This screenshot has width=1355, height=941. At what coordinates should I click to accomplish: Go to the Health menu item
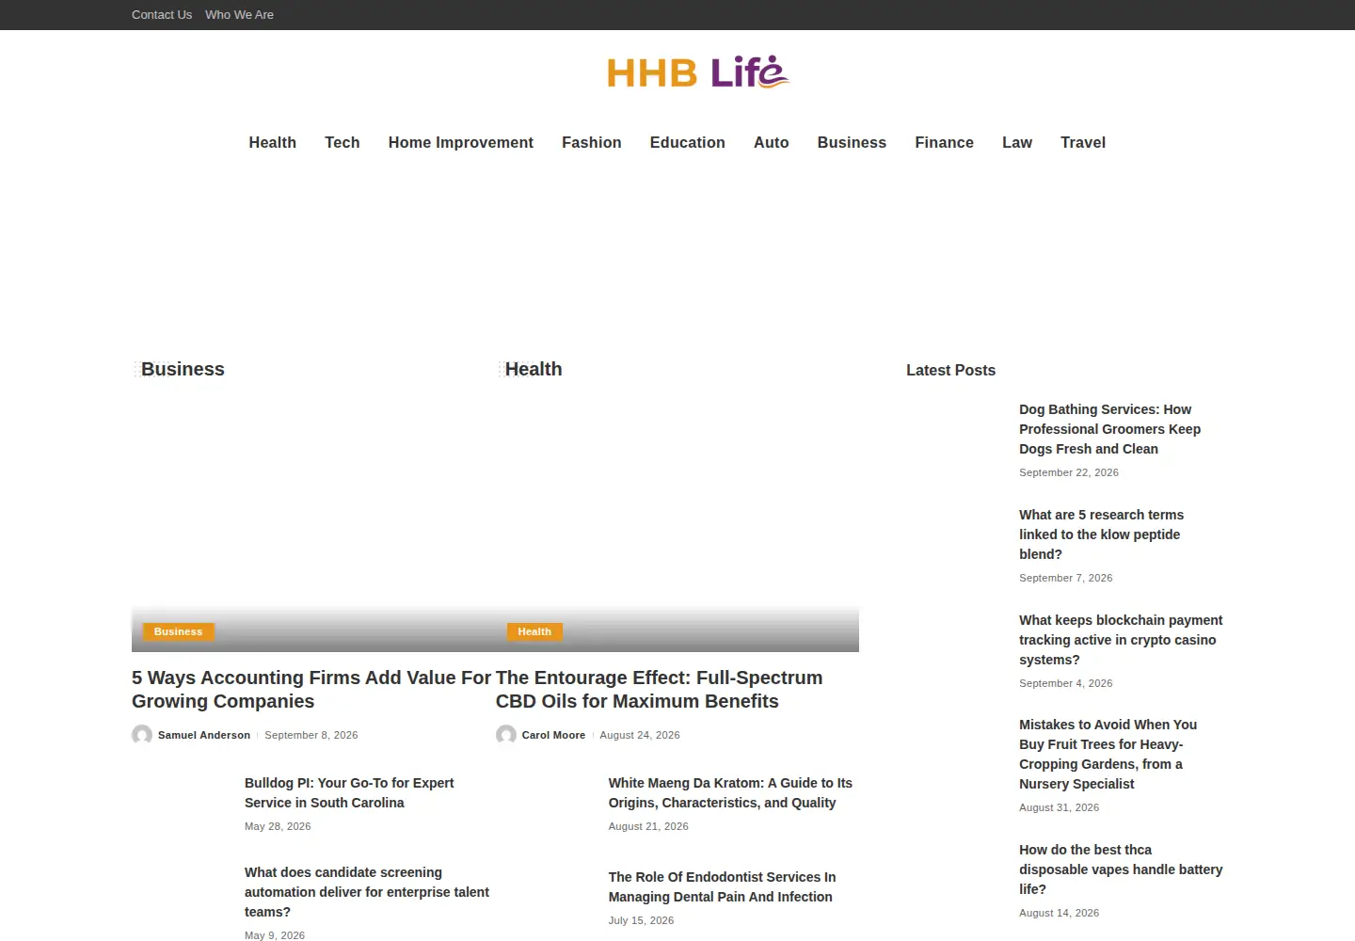273,143
